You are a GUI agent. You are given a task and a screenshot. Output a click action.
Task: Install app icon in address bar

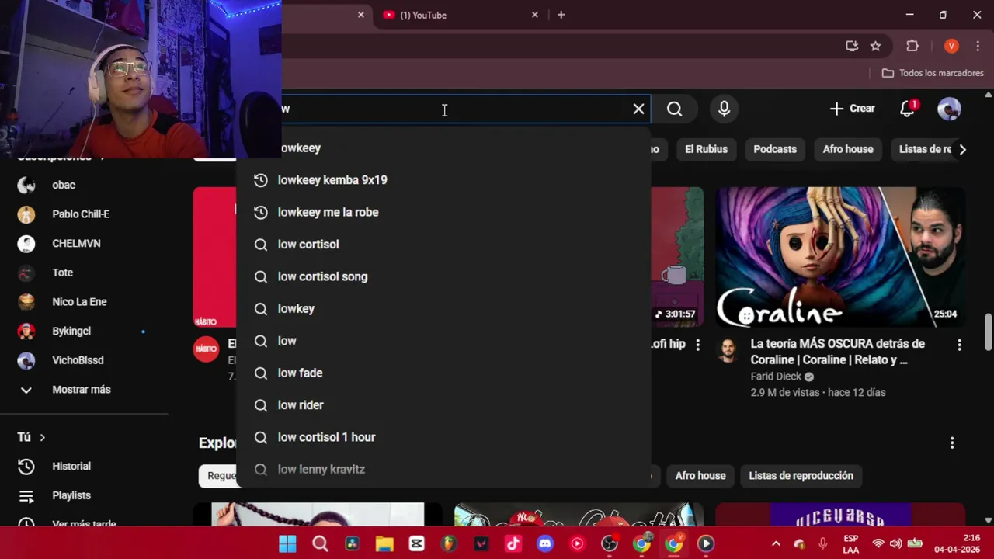point(852,46)
